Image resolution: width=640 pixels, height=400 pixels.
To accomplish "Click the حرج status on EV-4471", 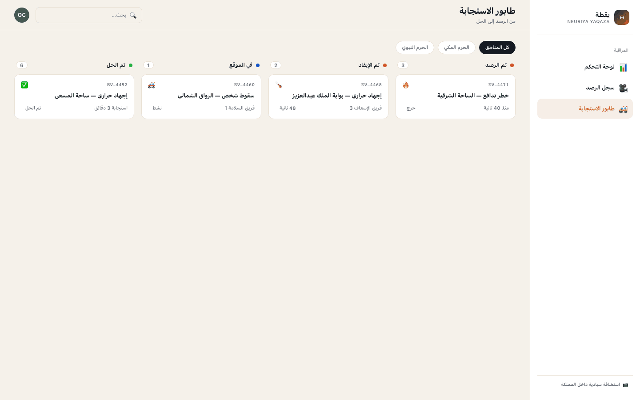I will point(411,108).
